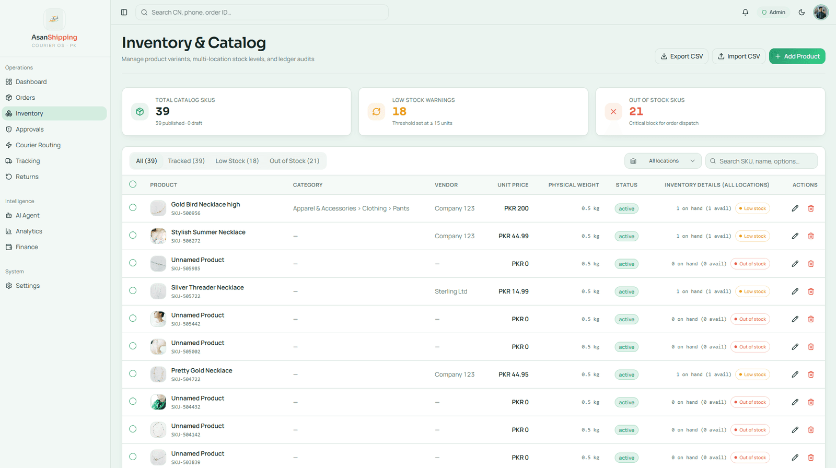
Task: Select the Pretty Gold Necklace row checkbox
Action: [x=133, y=373]
